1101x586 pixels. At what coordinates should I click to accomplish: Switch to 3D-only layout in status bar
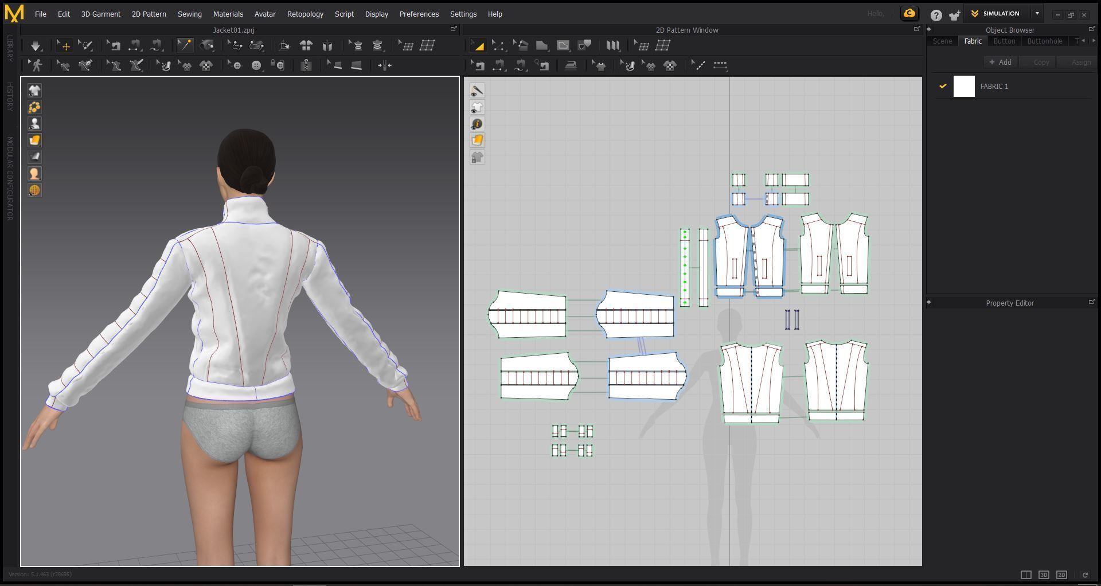1044,575
